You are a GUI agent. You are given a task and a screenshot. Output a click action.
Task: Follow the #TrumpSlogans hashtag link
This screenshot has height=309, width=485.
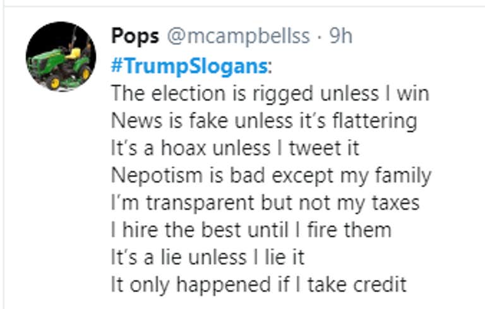(189, 66)
